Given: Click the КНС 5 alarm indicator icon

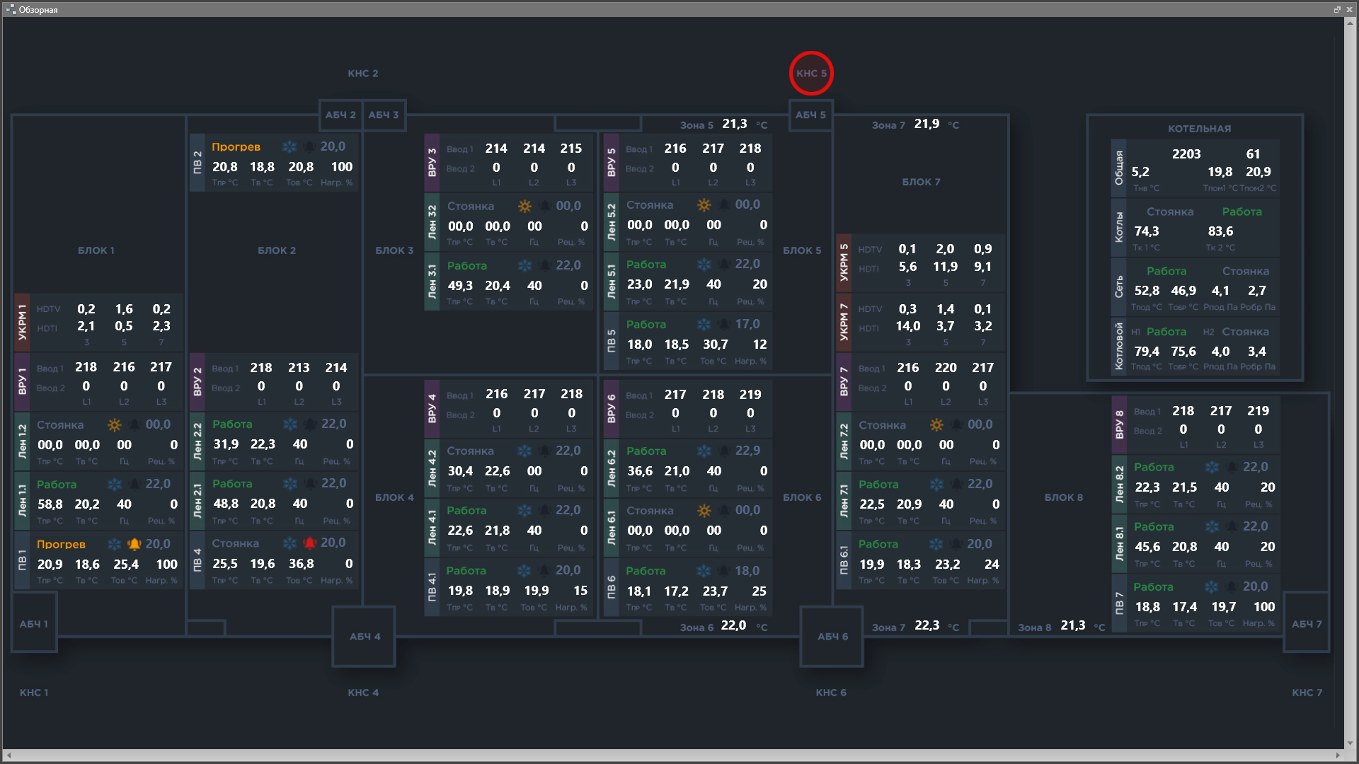Looking at the screenshot, I should coord(812,73).
